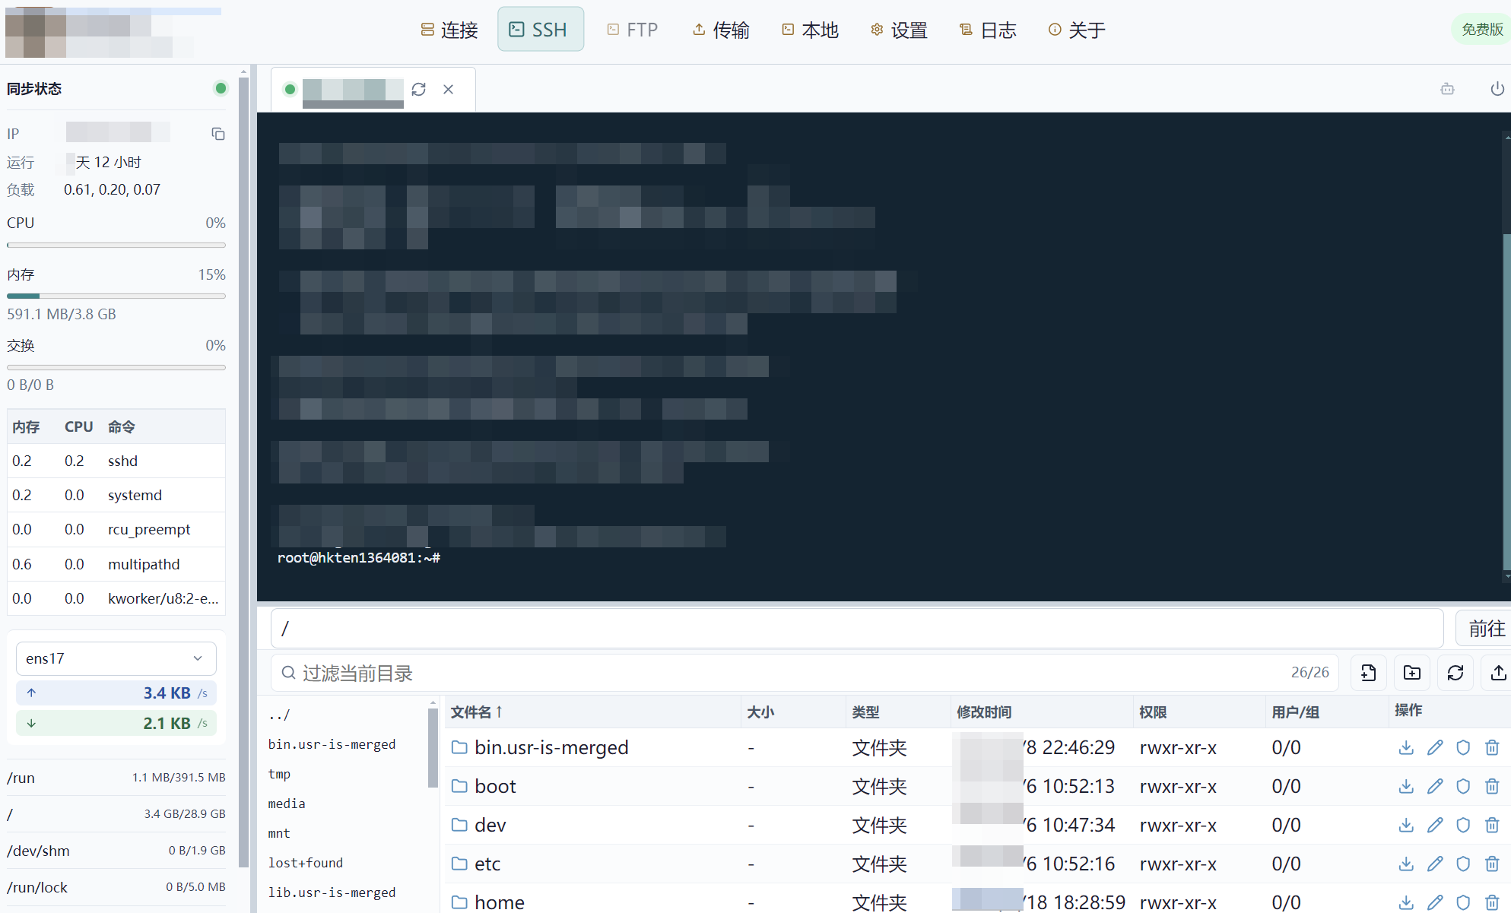
Task: Sort processes by CPU column header
Action: 79,426
